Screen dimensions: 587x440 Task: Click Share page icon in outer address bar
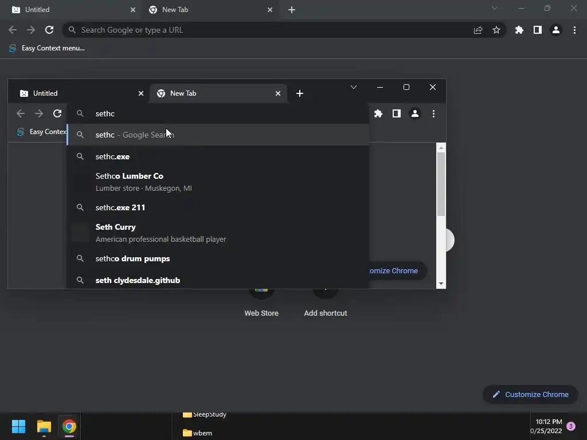coord(478,30)
